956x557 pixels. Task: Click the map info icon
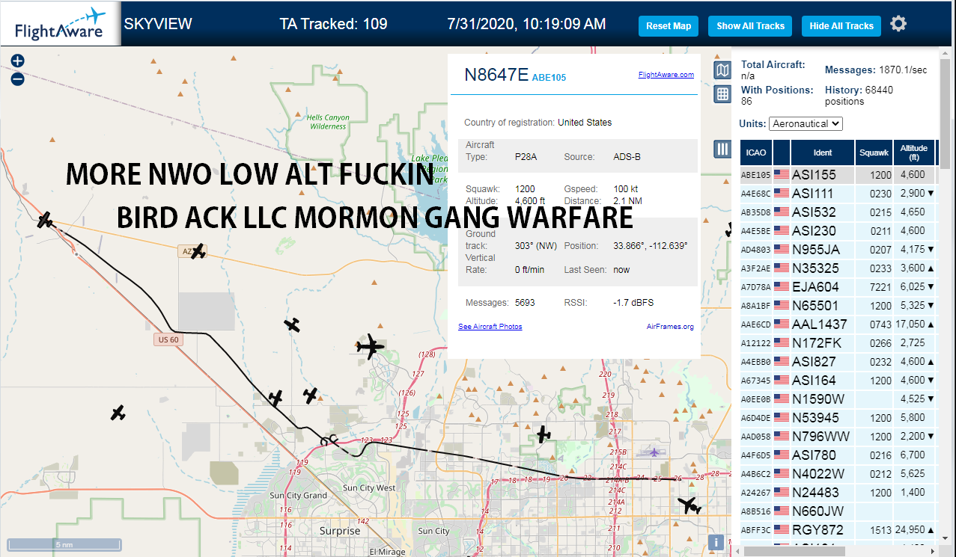tap(716, 543)
